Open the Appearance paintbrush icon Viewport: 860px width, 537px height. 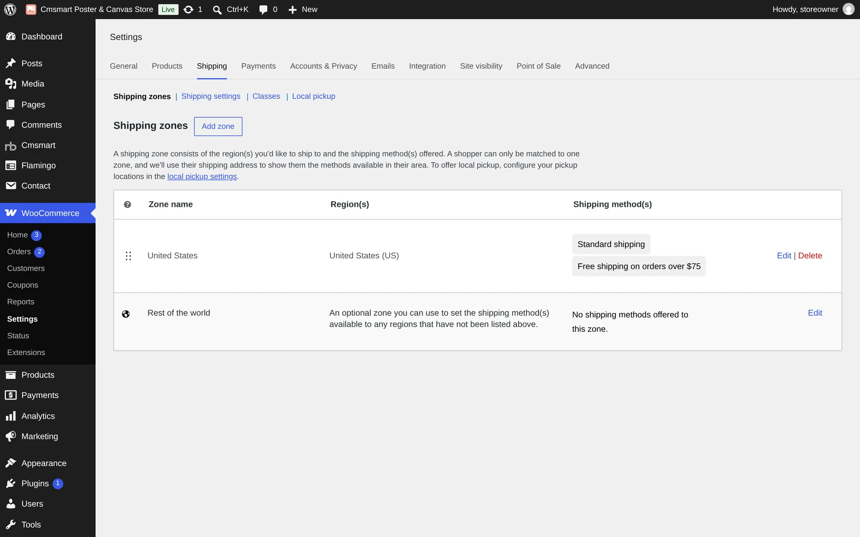[x=11, y=463]
